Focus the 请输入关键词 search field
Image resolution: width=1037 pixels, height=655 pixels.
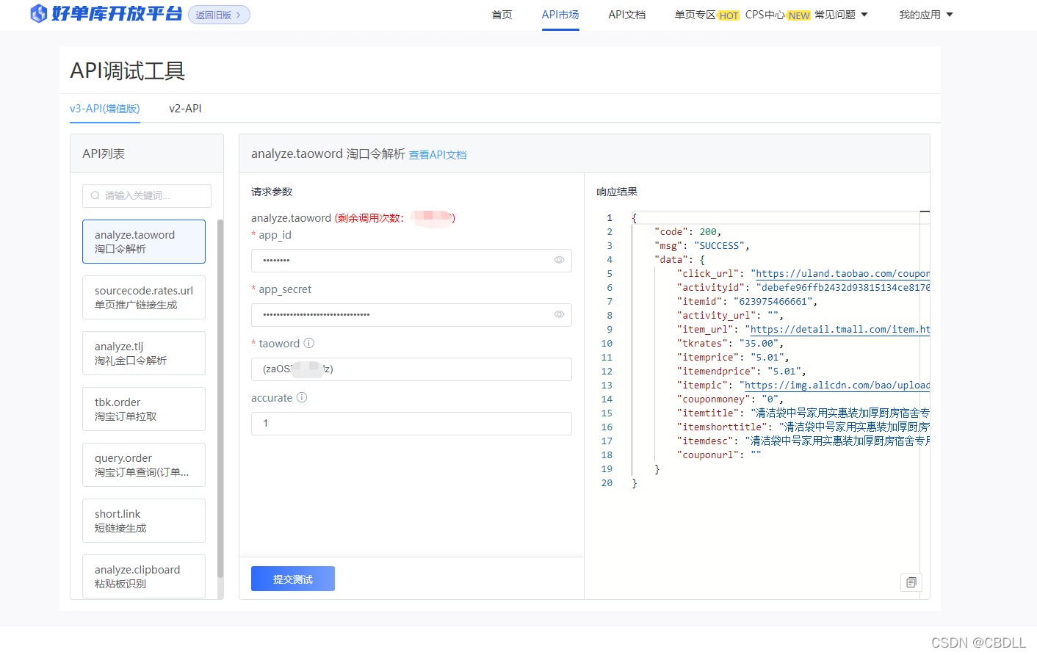147,195
